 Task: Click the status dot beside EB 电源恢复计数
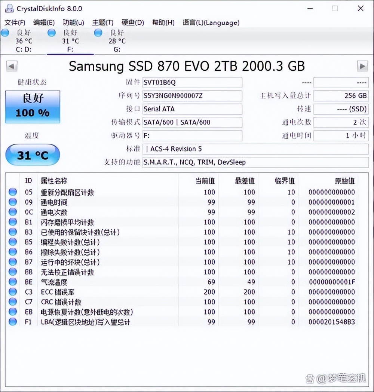[13, 312]
